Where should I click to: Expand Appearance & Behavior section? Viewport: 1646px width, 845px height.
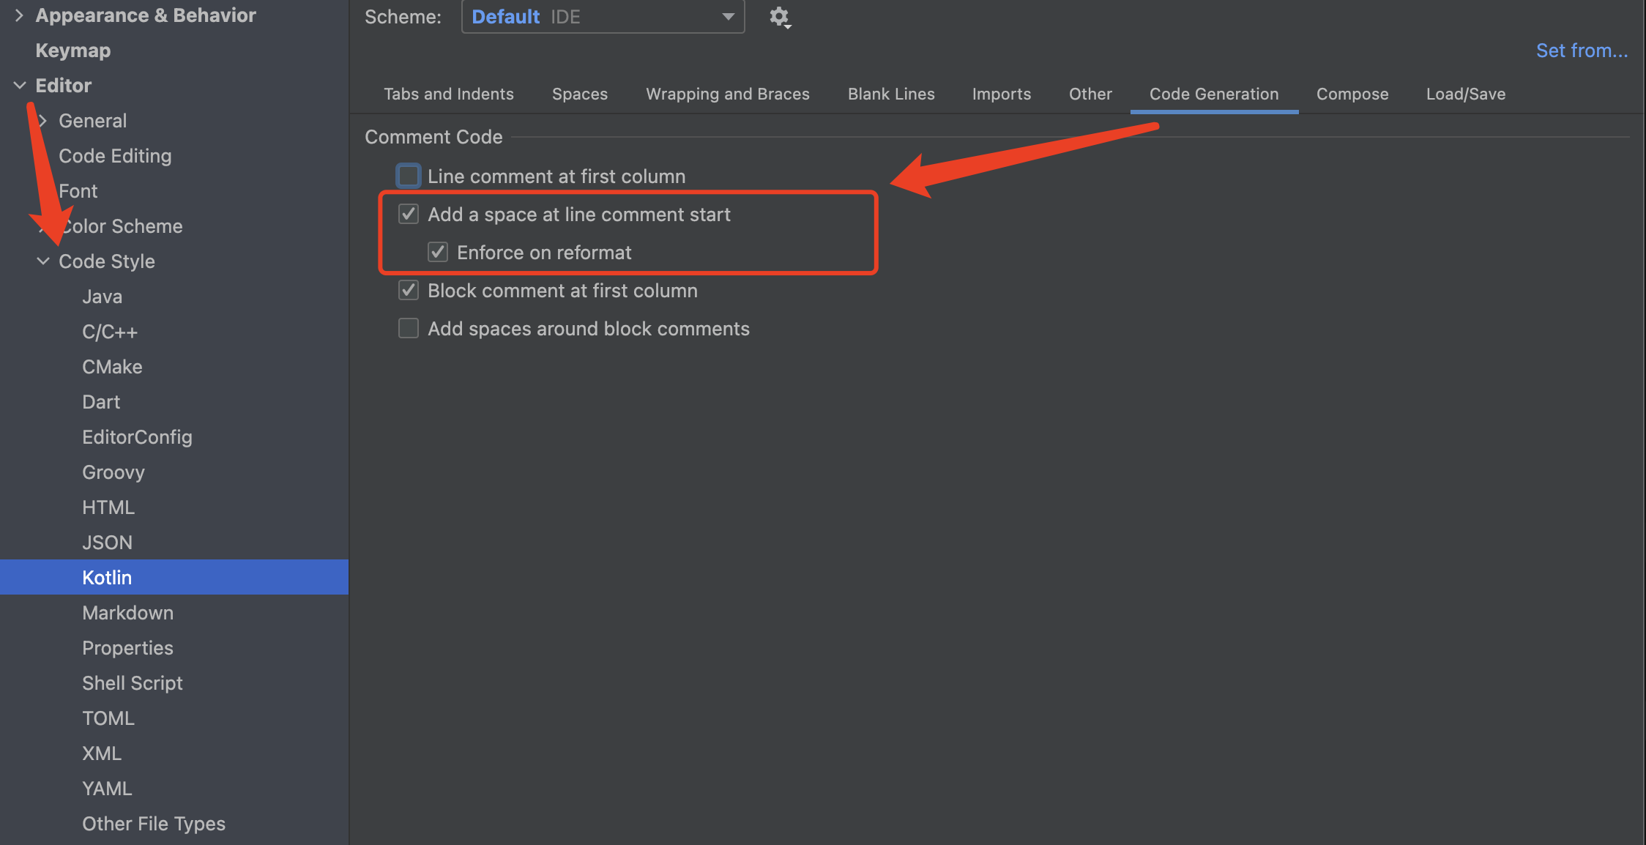click(20, 15)
